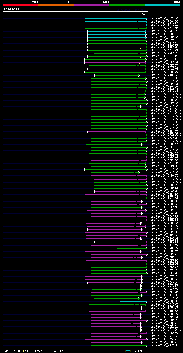Open the UniRef100_Q57W17 entry

click(164, 286)
